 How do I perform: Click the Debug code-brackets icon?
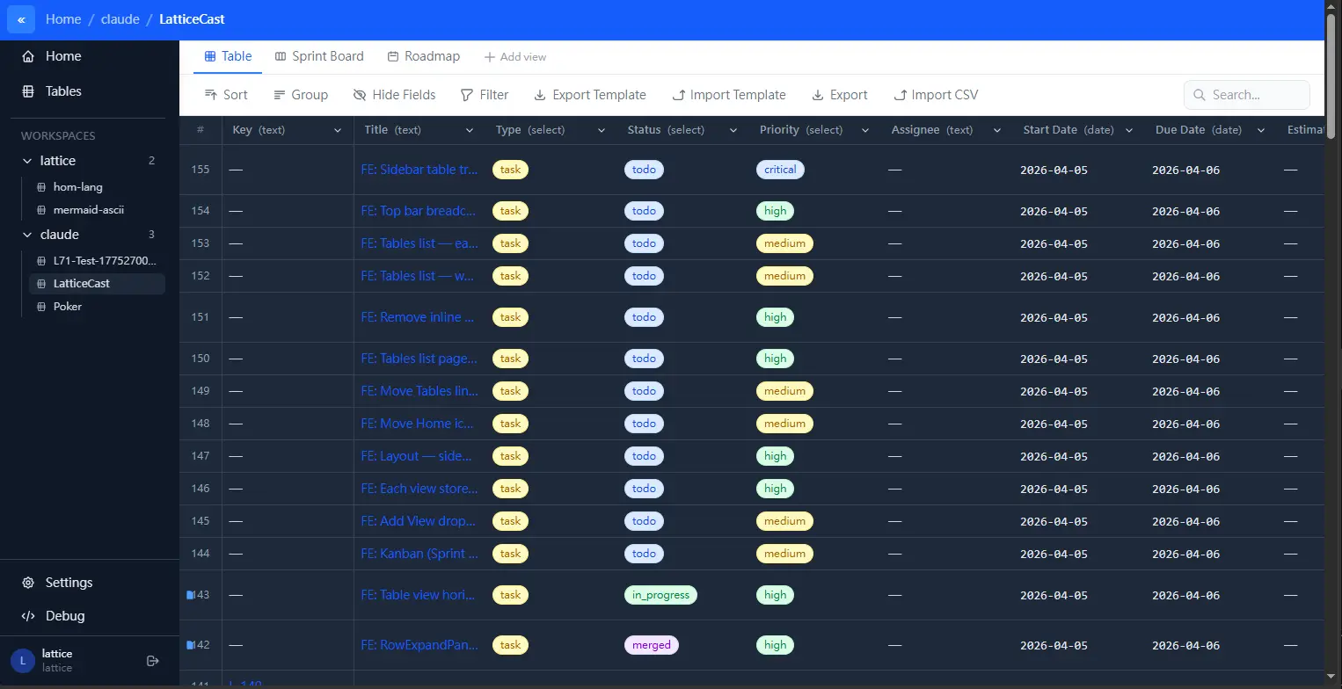(x=28, y=616)
